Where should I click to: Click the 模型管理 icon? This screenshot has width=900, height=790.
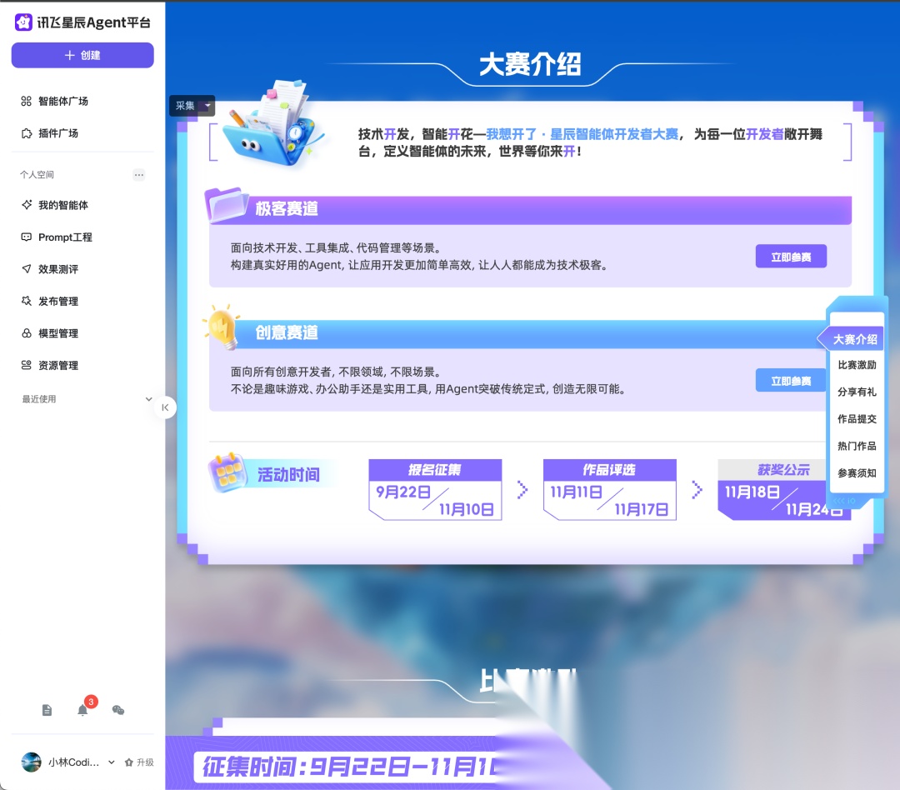click(27, 333)
